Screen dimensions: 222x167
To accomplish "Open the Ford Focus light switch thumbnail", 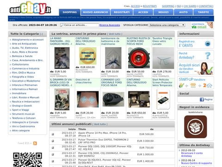I will pos(113,99).
